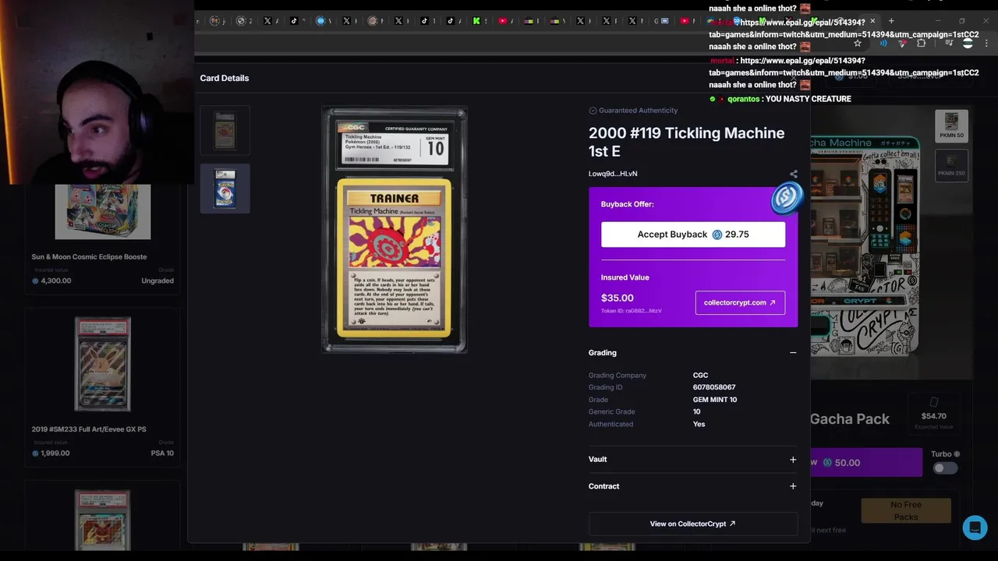Switch to the G-labeled browser tab
This screenshot has height=561, width=998.
click(660, 21)
